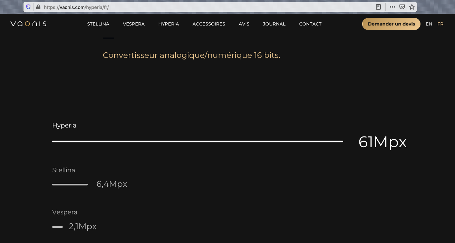The width and height of the screenshot is (455, 243).
Task: Switch site language to EN
Action: pyautogui.click(x=429, y=24)
